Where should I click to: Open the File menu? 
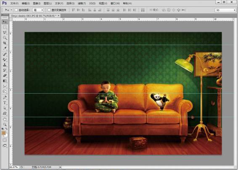click(x=14, y=3)
